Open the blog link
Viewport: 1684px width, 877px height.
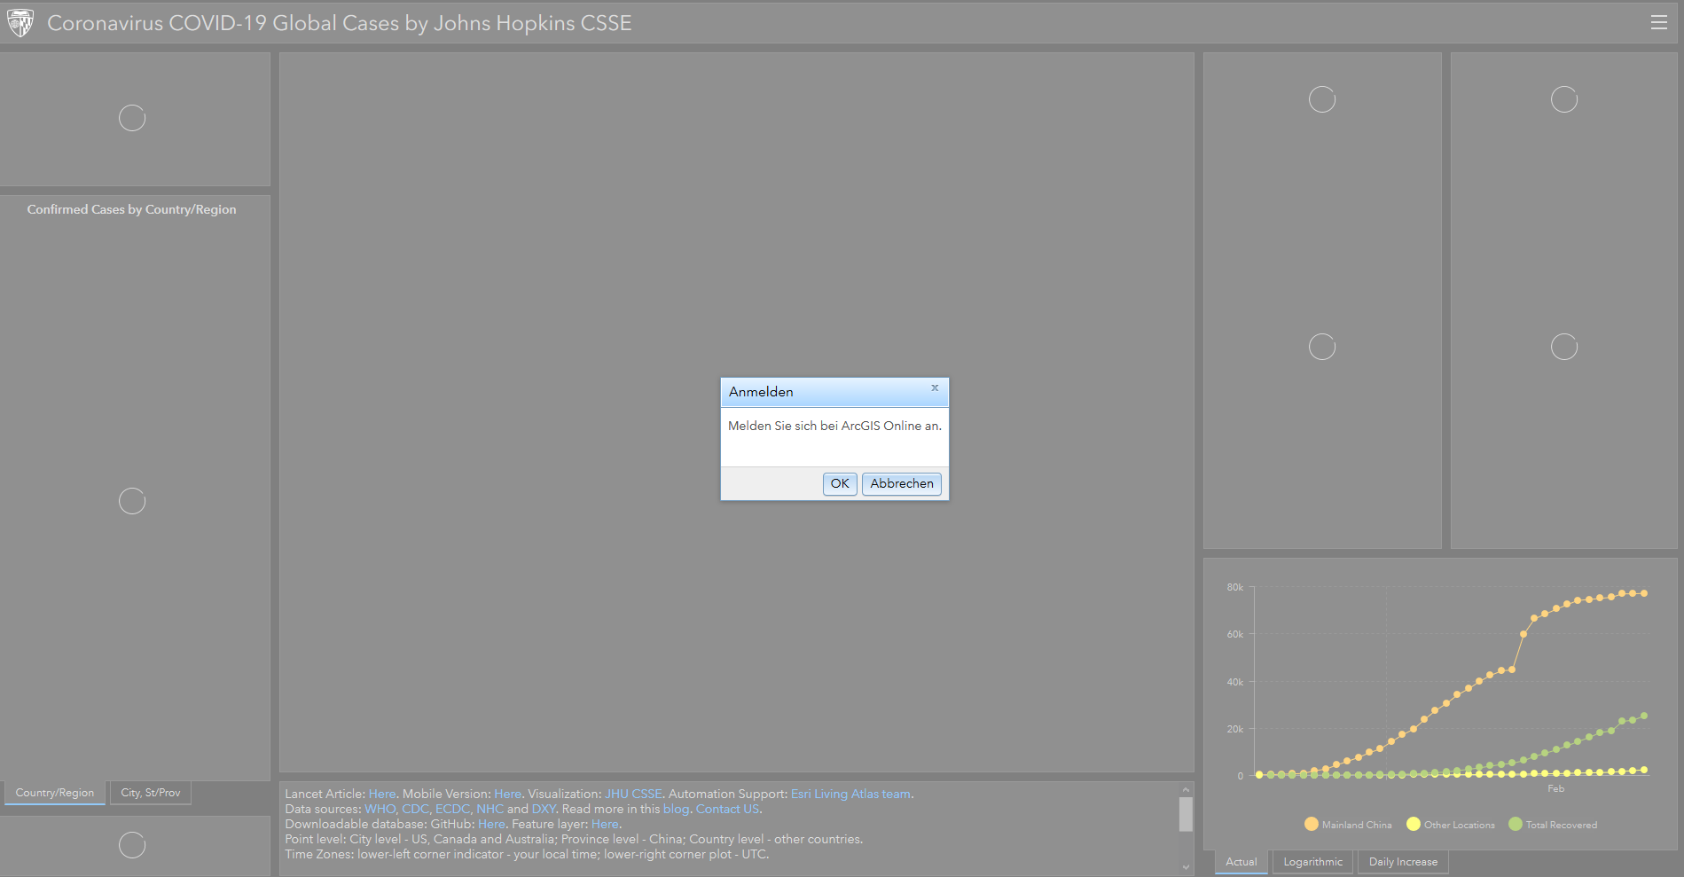(x=676, y=809)
